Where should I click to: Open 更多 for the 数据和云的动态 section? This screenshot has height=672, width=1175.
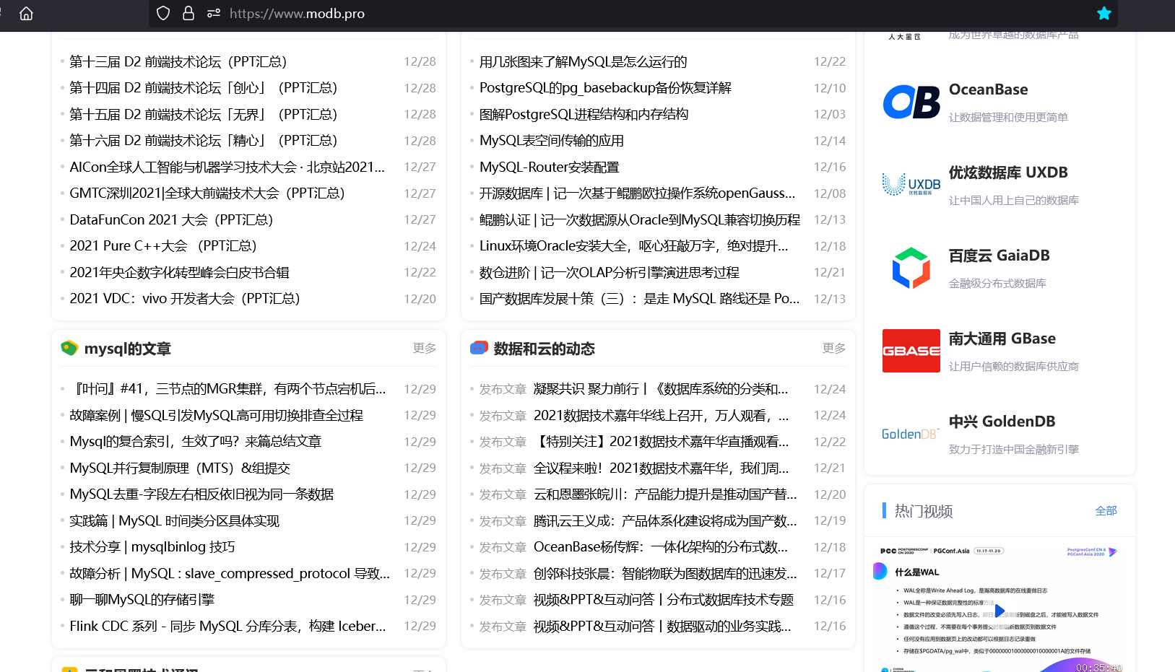coord(833,348)
